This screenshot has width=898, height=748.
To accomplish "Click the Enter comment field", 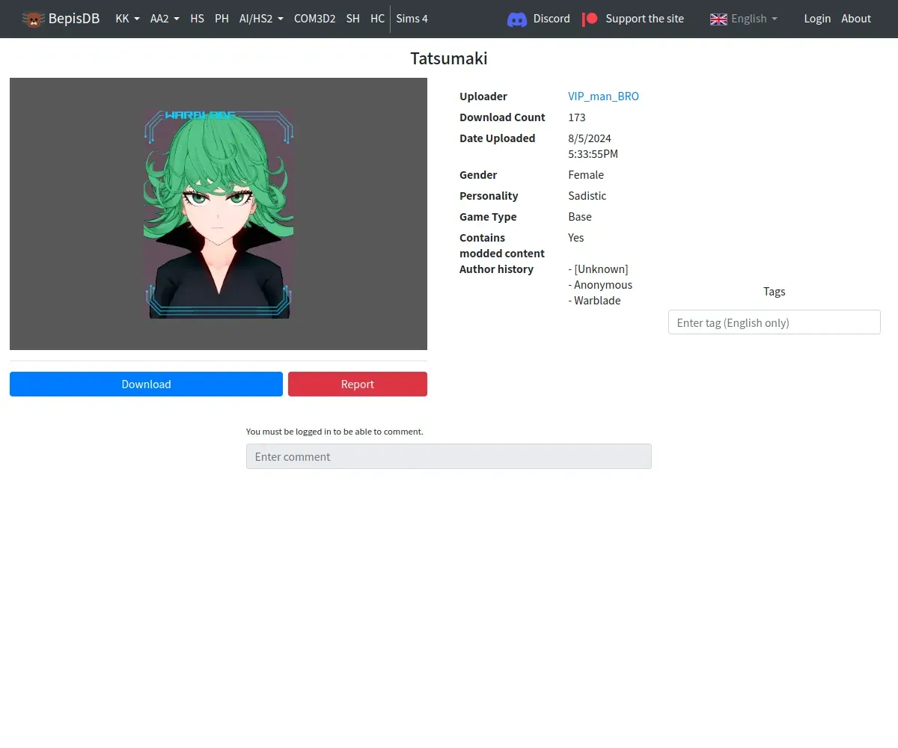I will tap(449, 456).
